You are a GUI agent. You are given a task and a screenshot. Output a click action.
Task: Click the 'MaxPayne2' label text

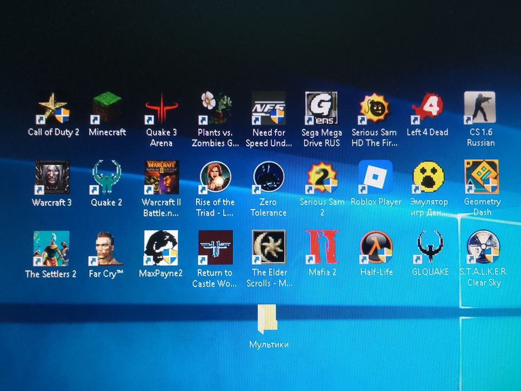pyautogui.click(x=161, y=273)
